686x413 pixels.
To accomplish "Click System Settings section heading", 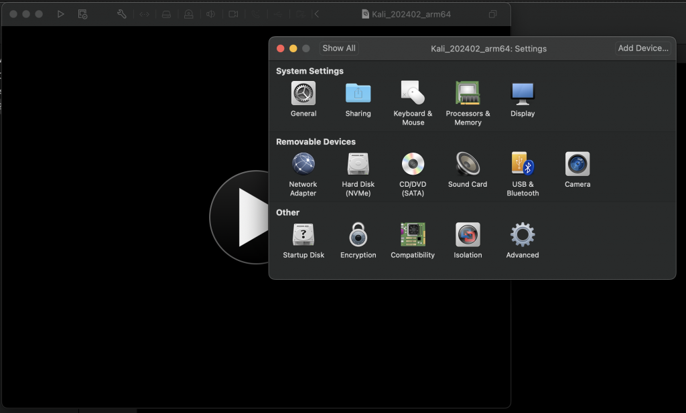I will click(x=310, y=71).
